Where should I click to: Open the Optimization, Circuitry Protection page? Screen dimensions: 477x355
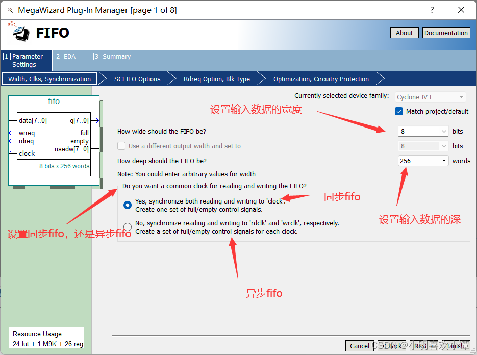tap(321, 79)
